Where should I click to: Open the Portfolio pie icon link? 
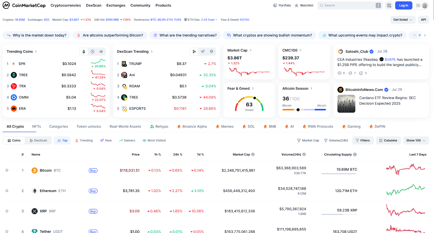click(x=282, y=5)
